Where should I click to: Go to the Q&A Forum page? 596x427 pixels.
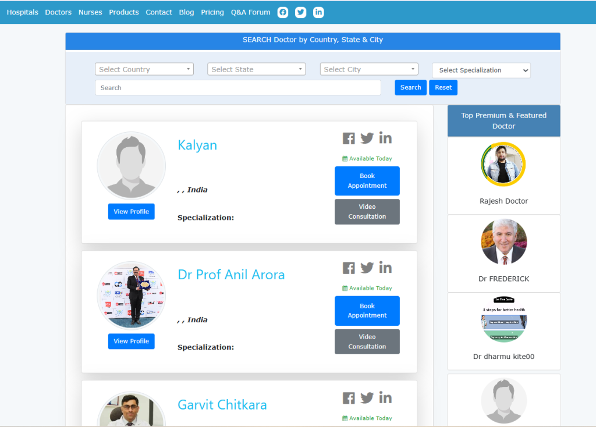[250, 12]
